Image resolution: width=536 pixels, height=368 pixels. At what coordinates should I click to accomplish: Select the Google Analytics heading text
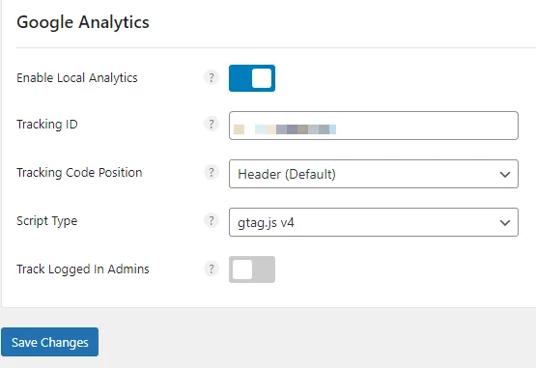[83, 22]
